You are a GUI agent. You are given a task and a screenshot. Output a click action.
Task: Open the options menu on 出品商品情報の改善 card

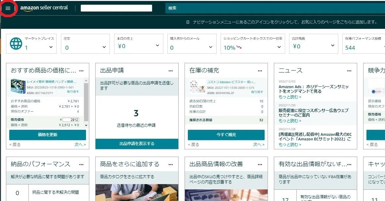pos(260,164)
